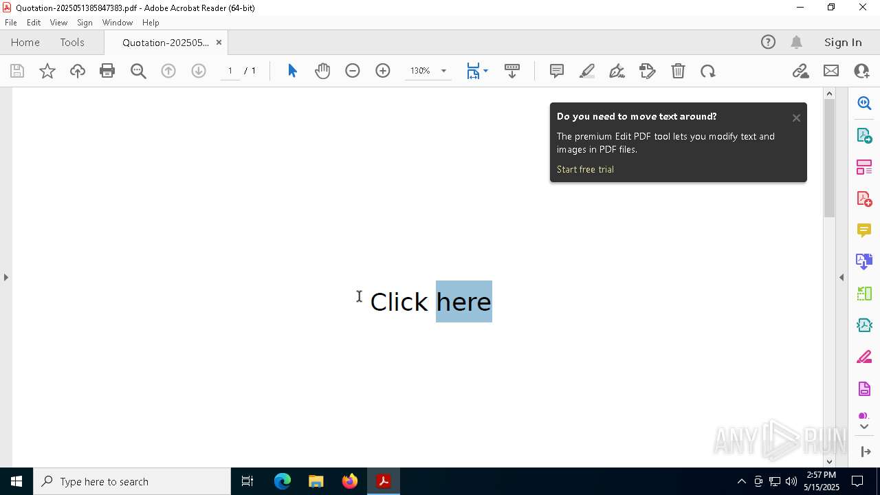Image resolution: width=880 pixels, height=495 pixels.
Task: Close the Quotation document tab
Action: tap(219, 43)
